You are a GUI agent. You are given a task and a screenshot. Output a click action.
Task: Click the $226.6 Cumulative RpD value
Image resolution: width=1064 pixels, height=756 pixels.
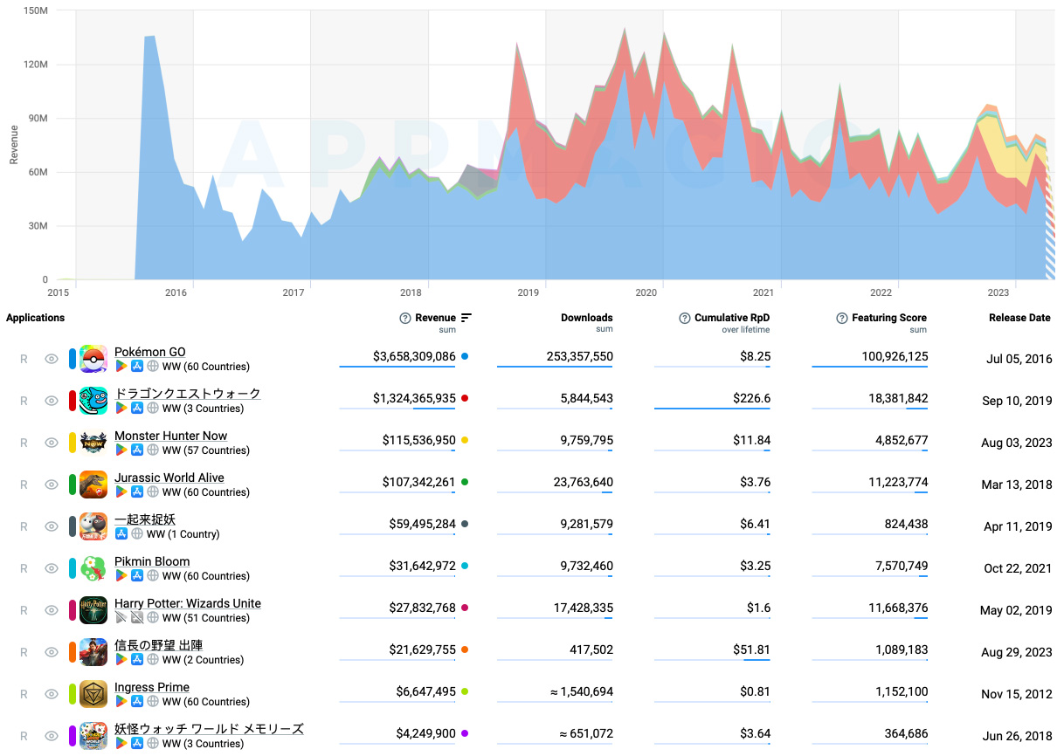pyautogui.click(x=752, y=399)
